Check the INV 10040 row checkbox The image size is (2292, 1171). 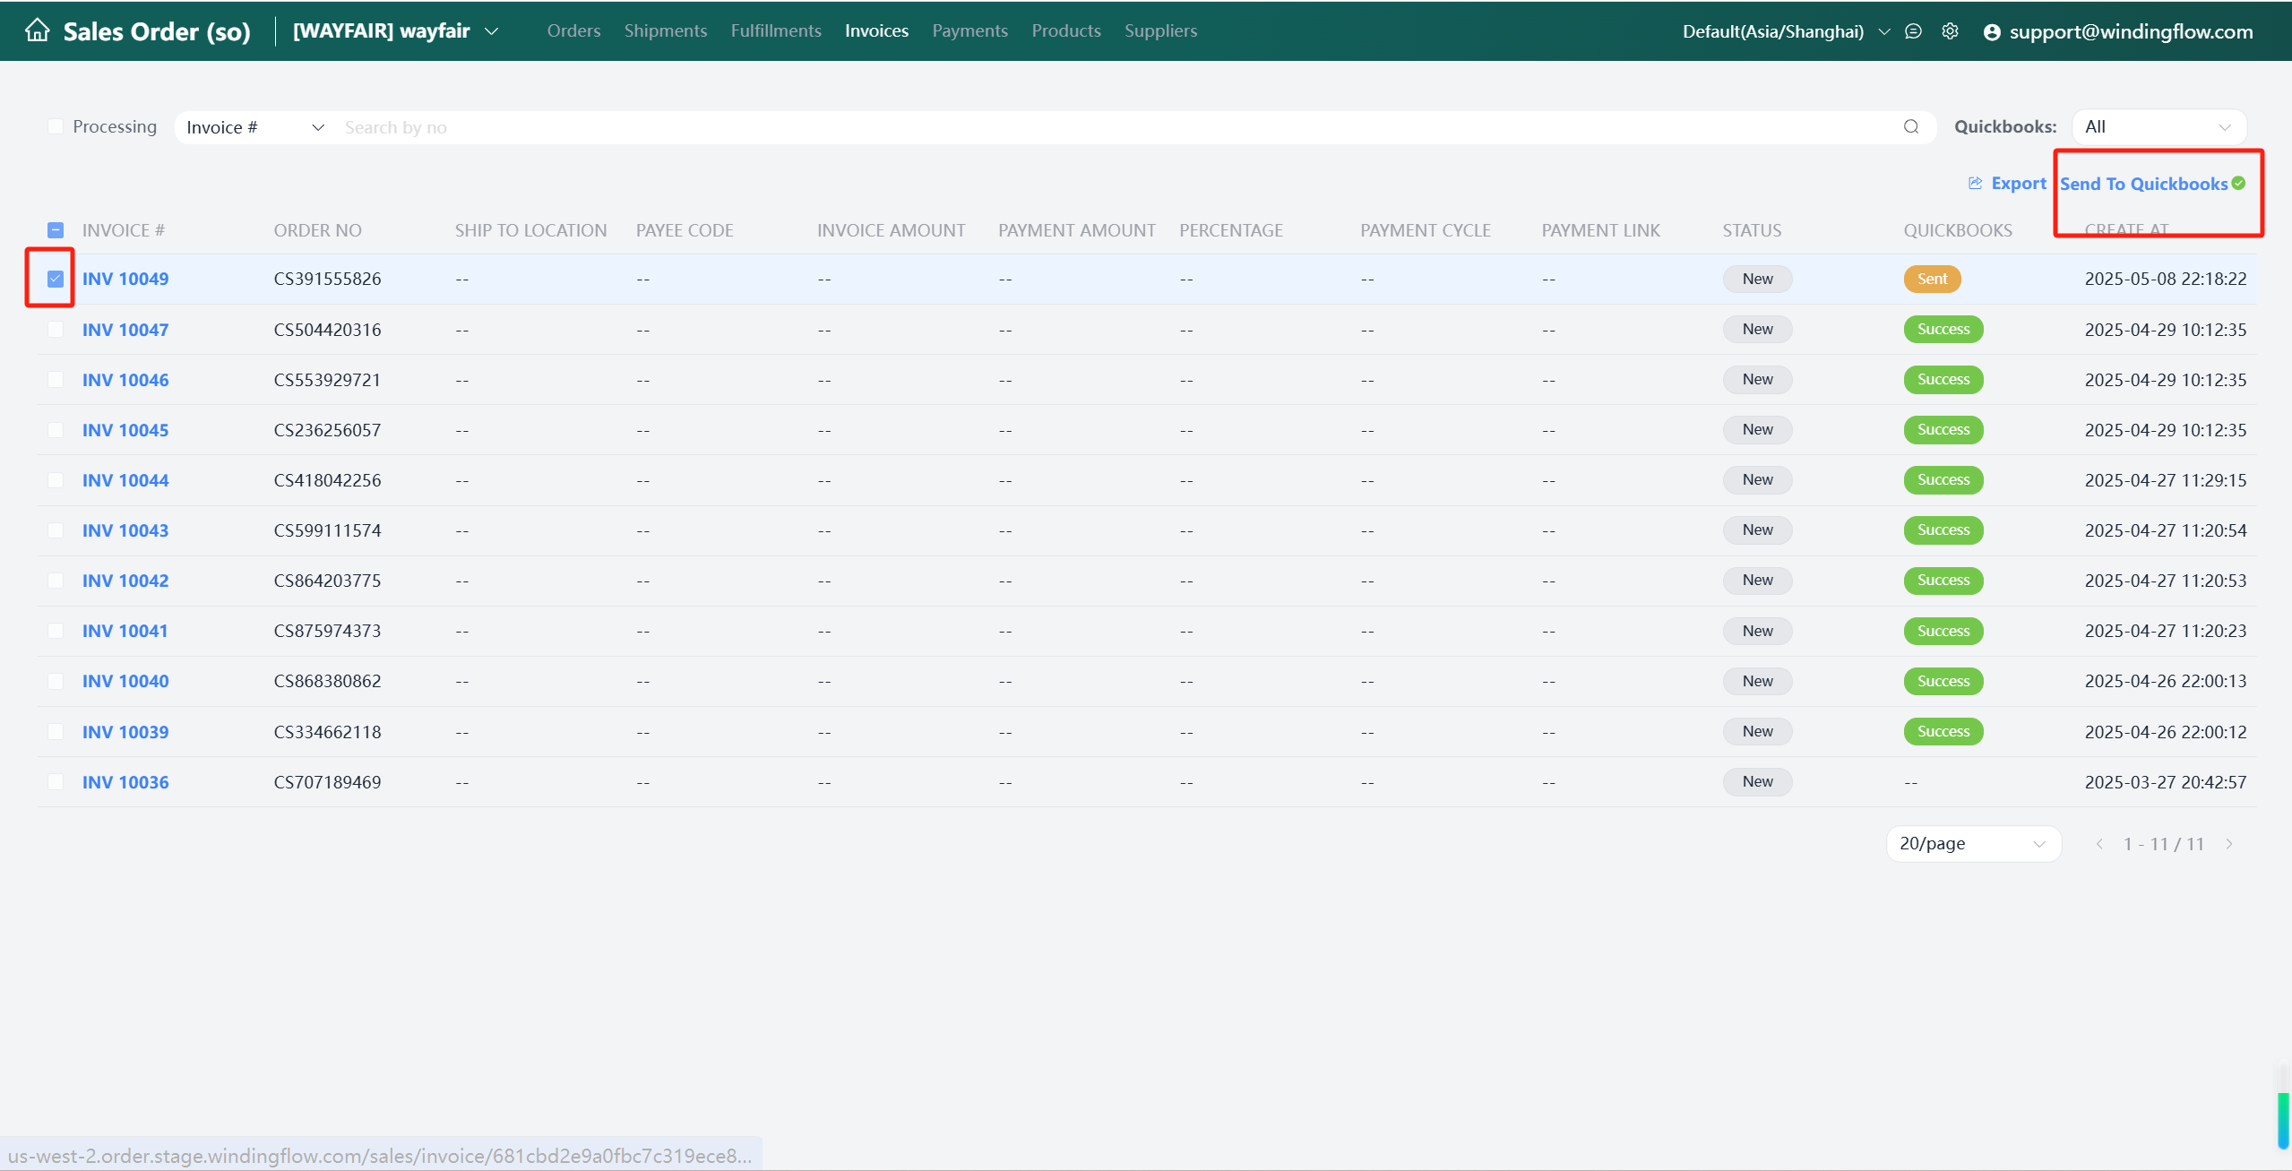coord(56,681)
